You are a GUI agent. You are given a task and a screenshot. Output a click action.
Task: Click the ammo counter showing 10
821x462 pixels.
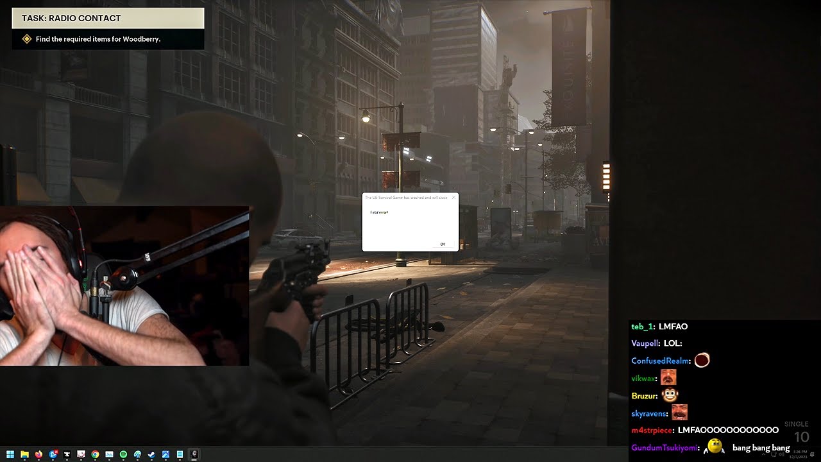[802, 437]
